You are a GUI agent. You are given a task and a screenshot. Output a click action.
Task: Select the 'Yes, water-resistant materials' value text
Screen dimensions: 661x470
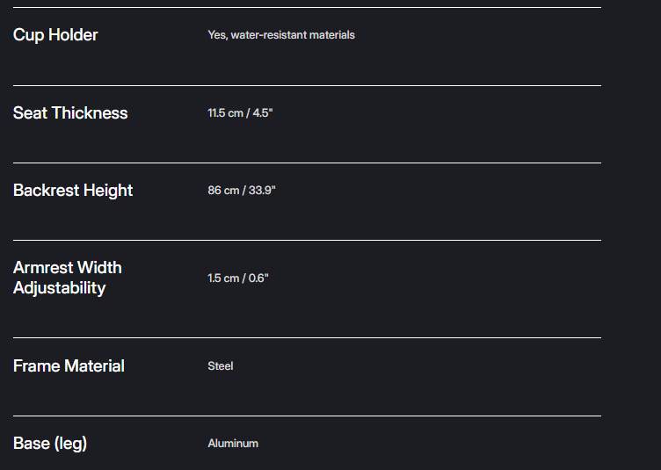pos(281,35)
